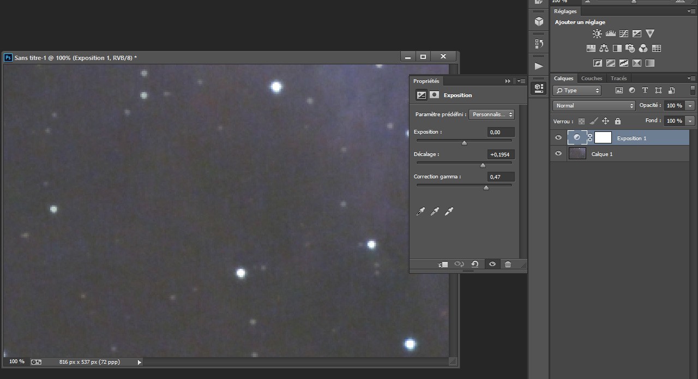Select the Calques tab
The height and width of the screenshot is (379, 698).
pos(564,79)
